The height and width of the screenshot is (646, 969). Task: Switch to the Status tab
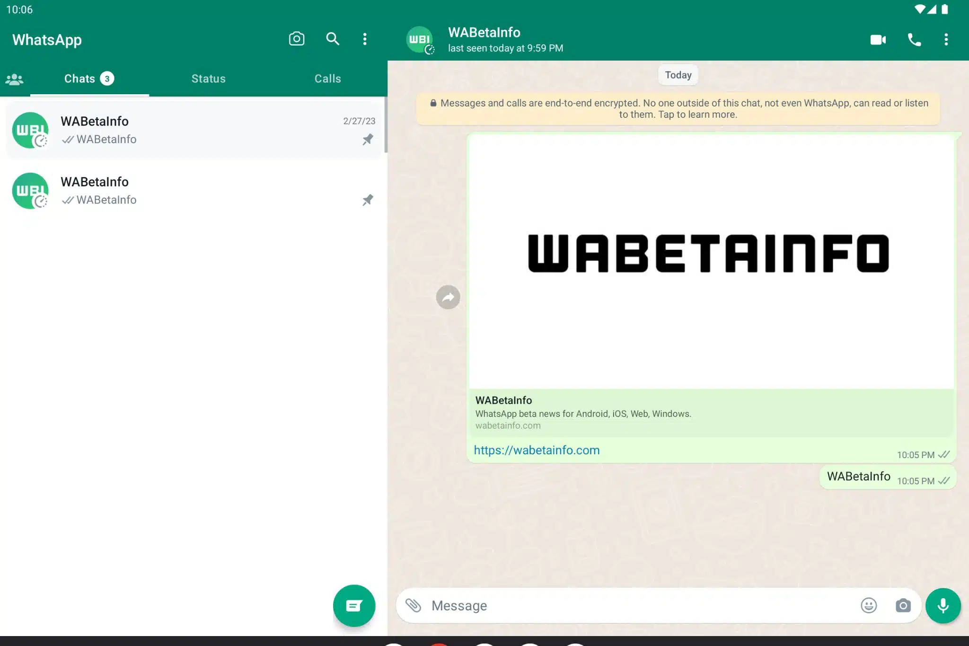[208, 79]
